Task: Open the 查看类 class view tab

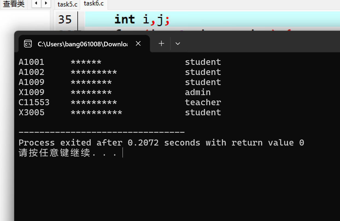Action: click(14, 4)
